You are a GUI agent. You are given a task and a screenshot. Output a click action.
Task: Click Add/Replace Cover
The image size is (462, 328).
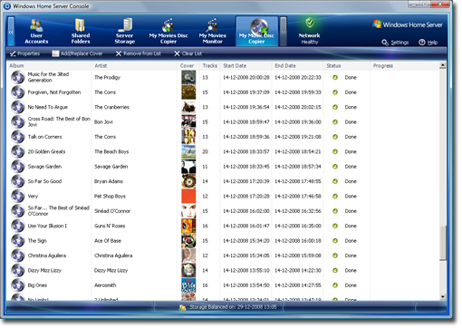click(x=77, y=53)
